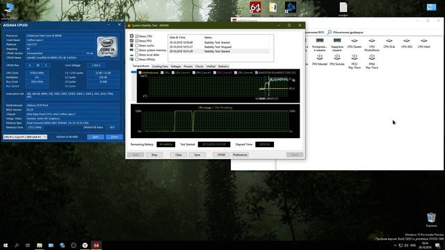This screenshot has width=445, height=250.
Task: Toggle the CPU Core #1 graph checkbox
Action: point(173,72)
